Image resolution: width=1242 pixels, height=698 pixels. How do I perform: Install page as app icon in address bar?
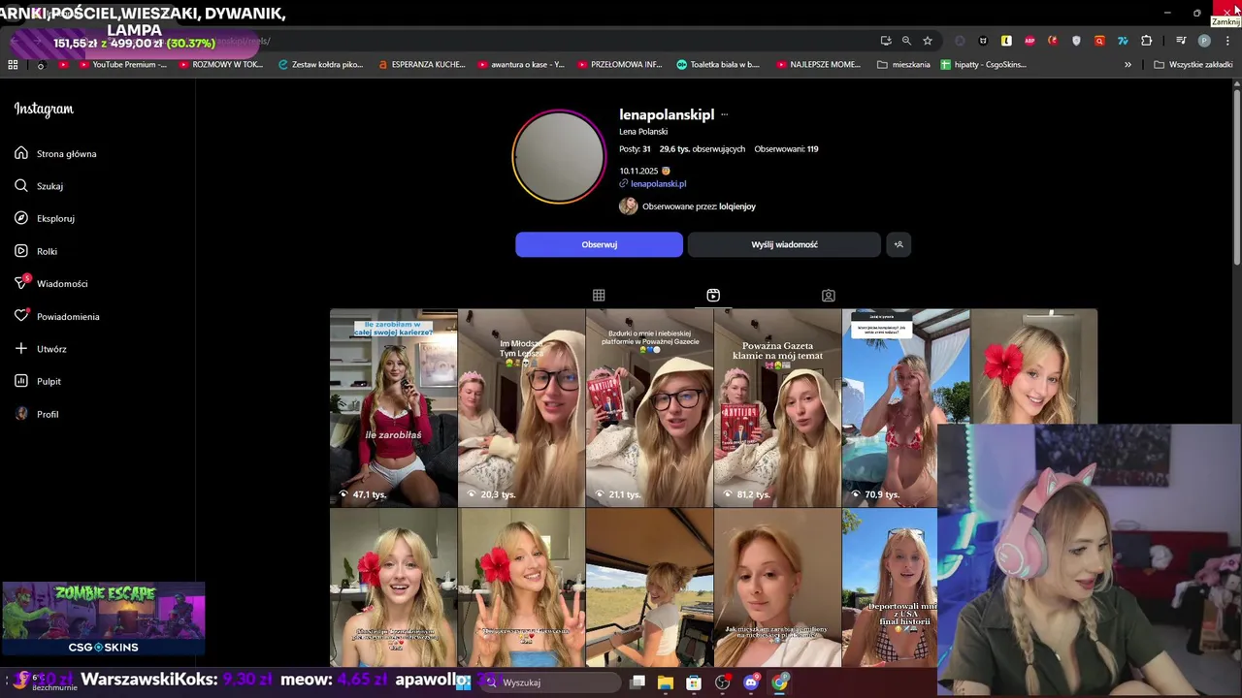[886, 41]
